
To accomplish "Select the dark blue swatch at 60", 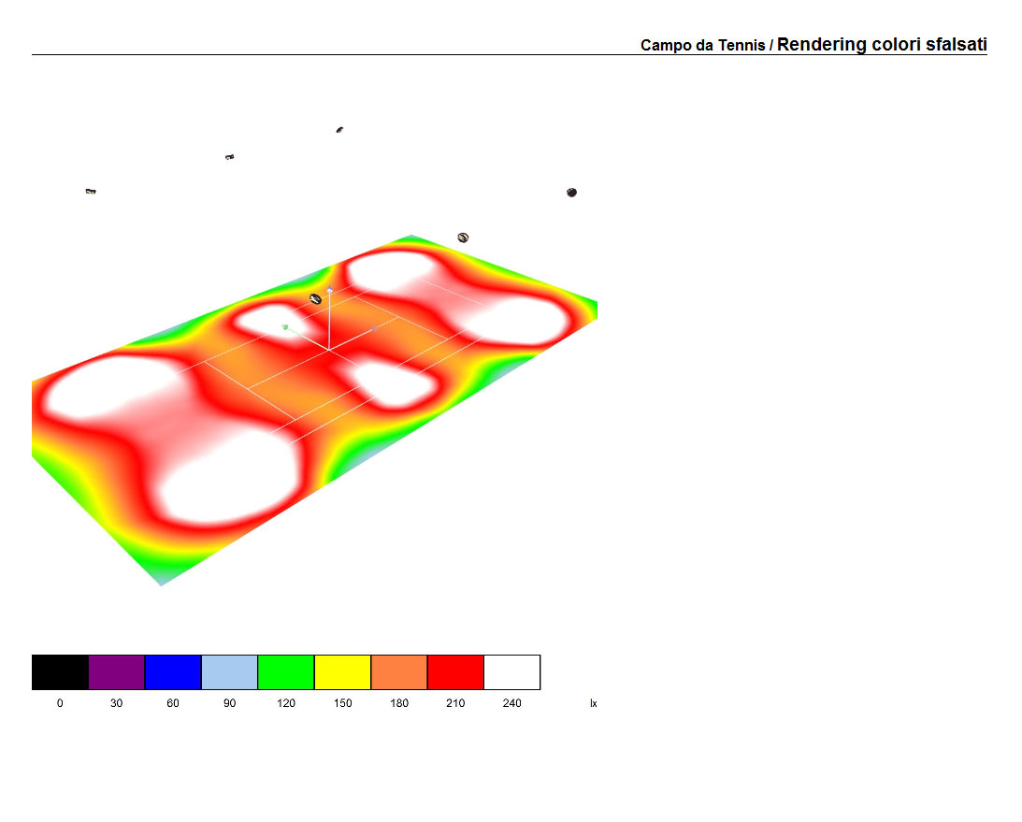I will click(173, 672).
